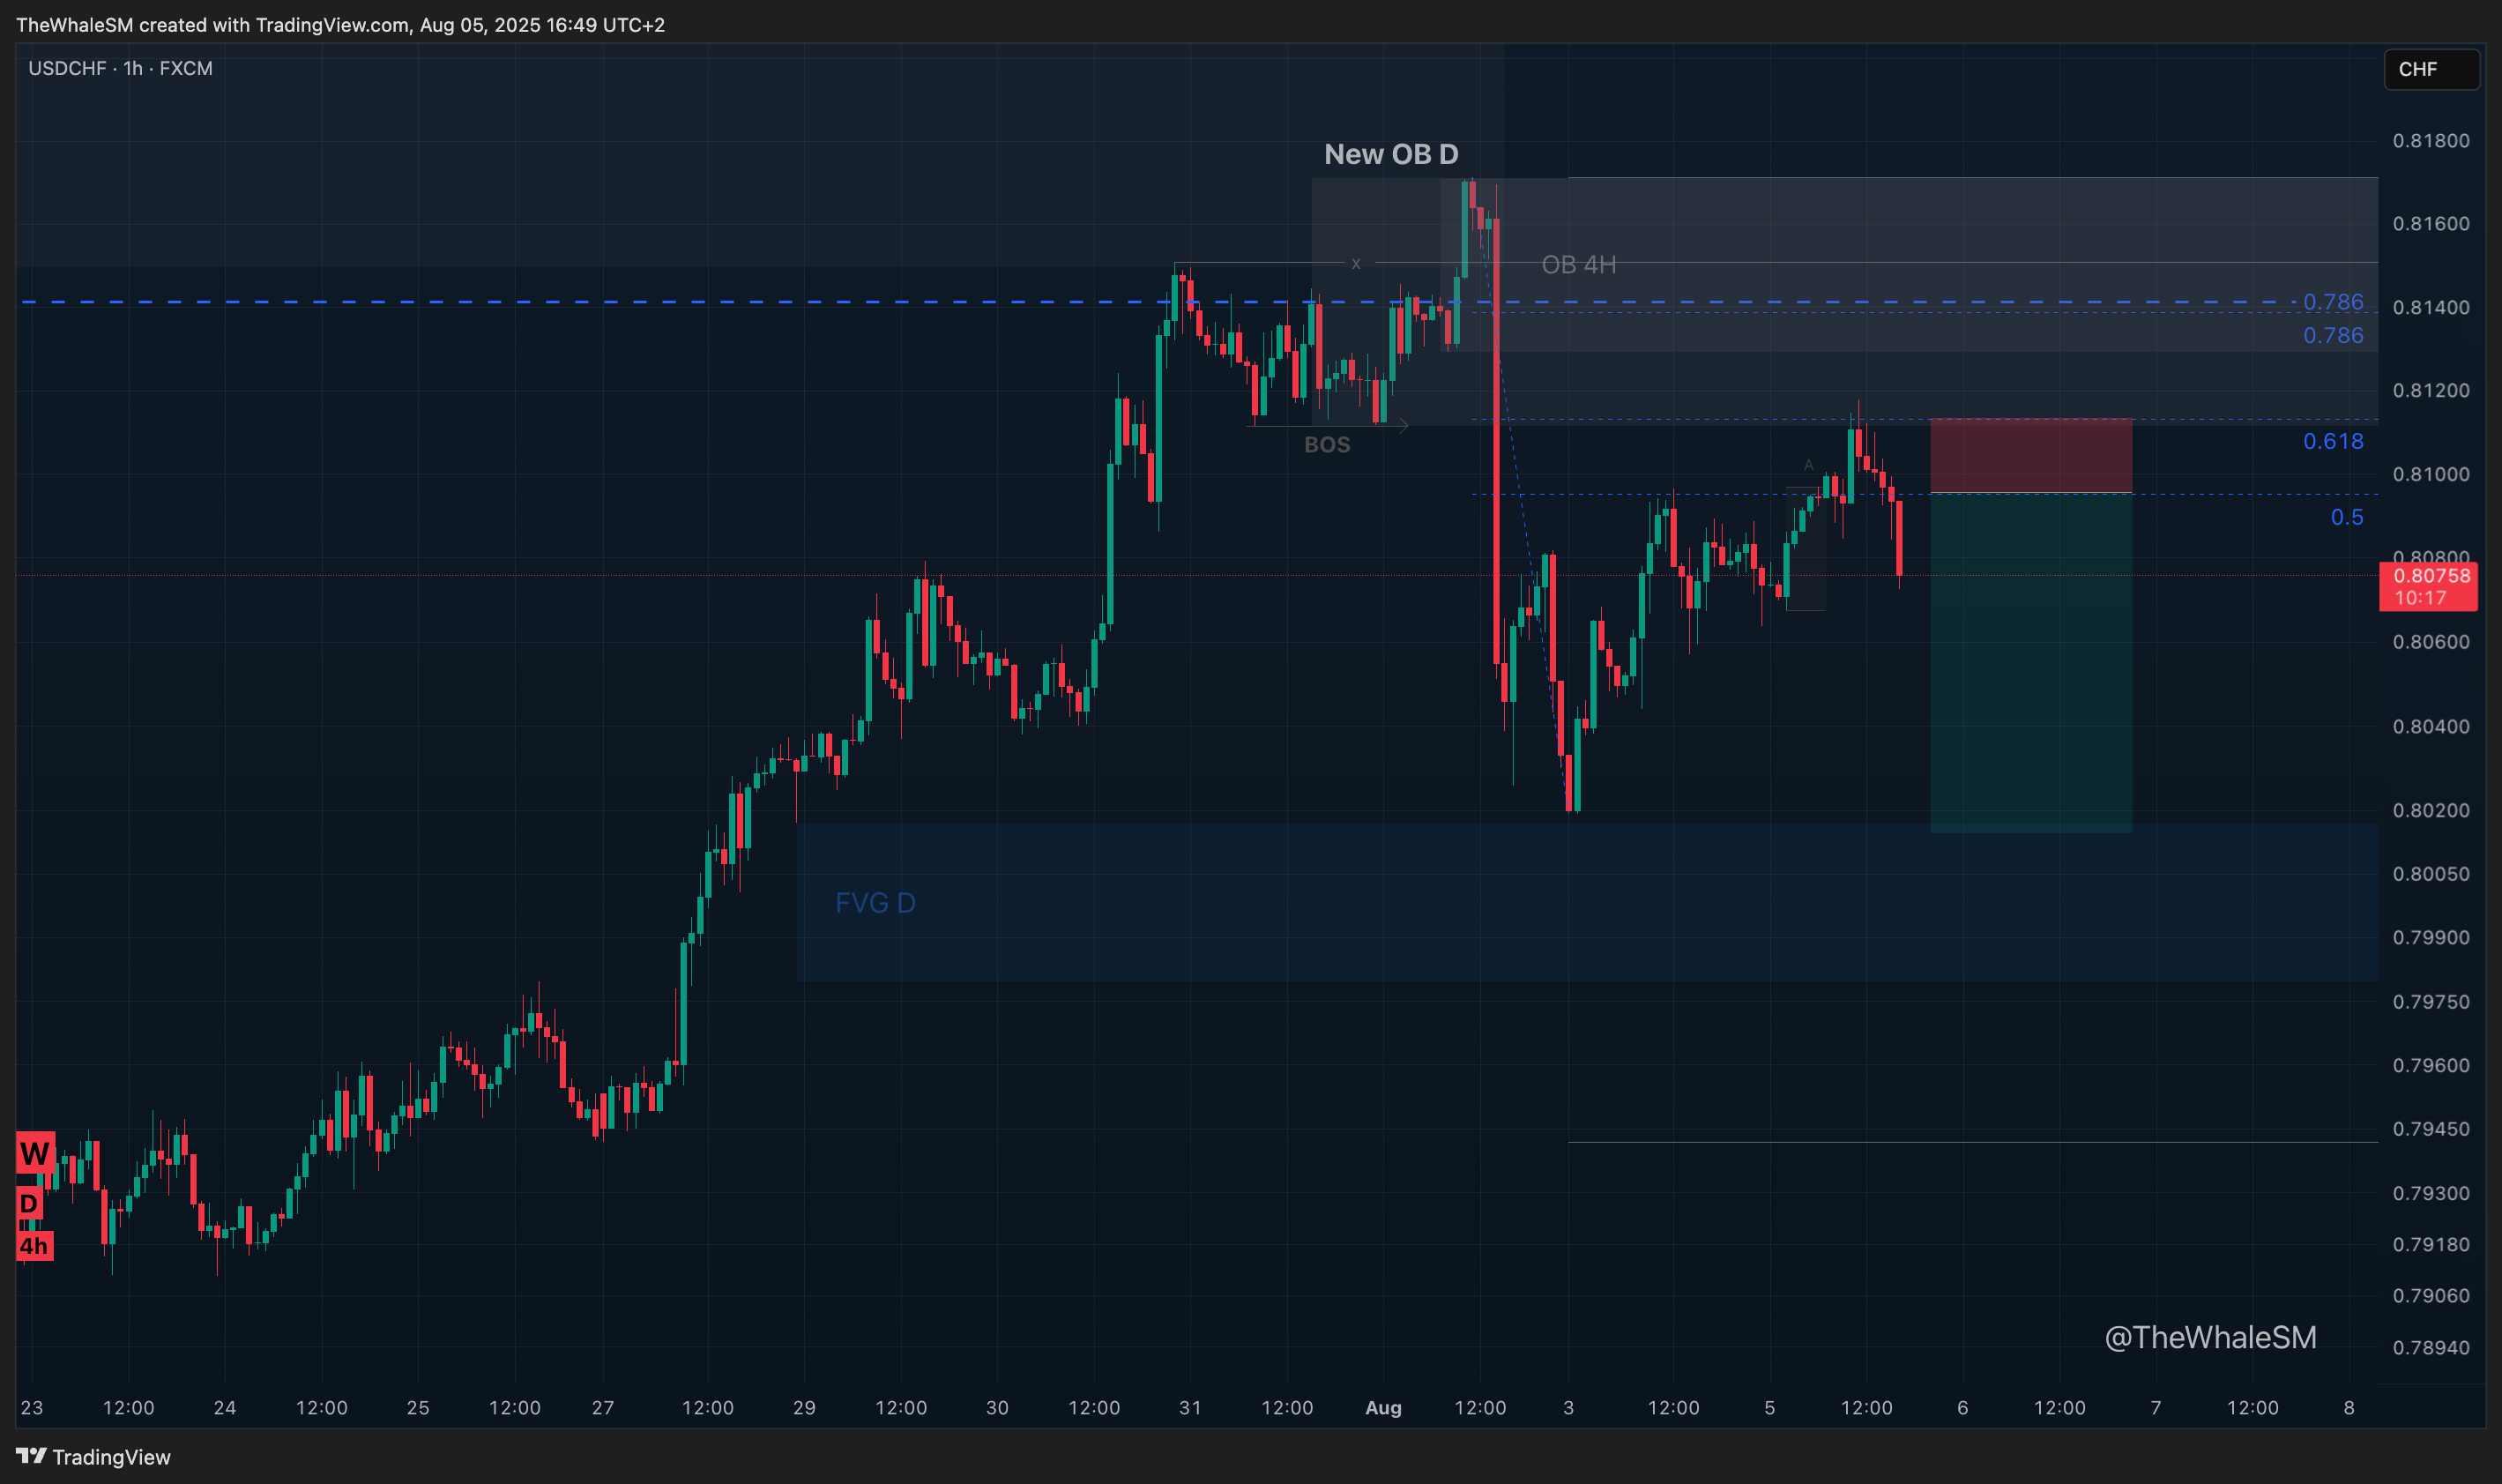Click date 3 on time axis
Screen dimensions: 2502x1484
tap(1568, 1407)
